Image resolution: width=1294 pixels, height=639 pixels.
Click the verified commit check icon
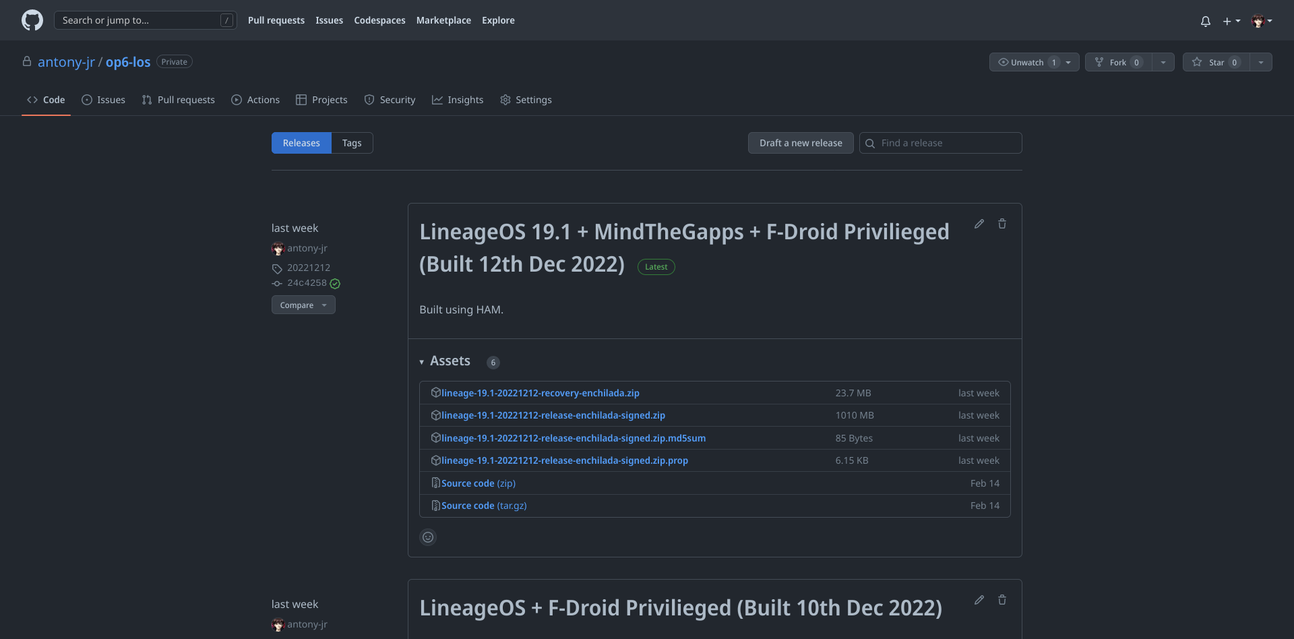tap(335, 284)
